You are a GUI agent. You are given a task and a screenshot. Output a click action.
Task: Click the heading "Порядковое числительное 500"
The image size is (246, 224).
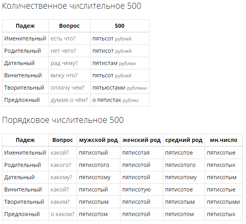[63, 120]
